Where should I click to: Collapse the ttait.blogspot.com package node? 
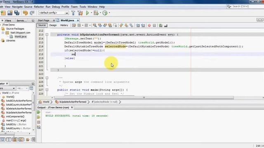pyautogui.click(x=3, y=32)
